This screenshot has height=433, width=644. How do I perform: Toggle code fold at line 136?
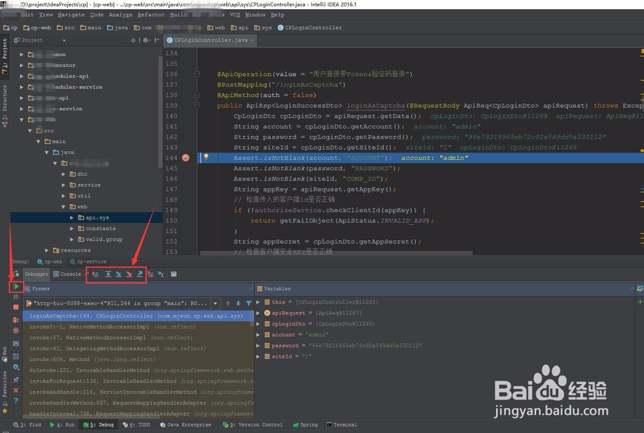click(197, 74)
